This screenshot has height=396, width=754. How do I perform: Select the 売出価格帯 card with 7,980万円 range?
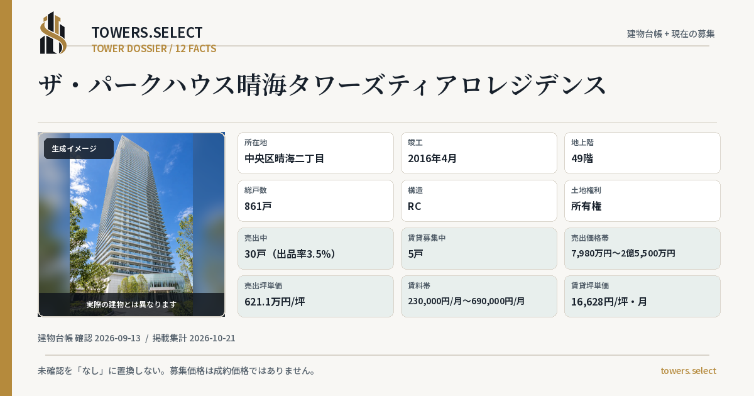(x=642, y=248)
